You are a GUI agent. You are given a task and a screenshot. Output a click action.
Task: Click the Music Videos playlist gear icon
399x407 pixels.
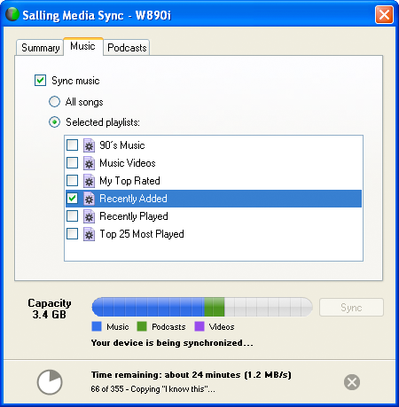point(89,163)
